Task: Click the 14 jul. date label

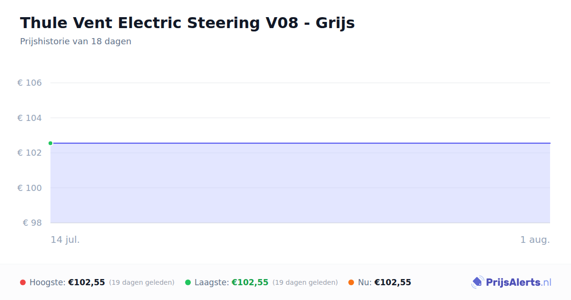Action: (65, 240)
